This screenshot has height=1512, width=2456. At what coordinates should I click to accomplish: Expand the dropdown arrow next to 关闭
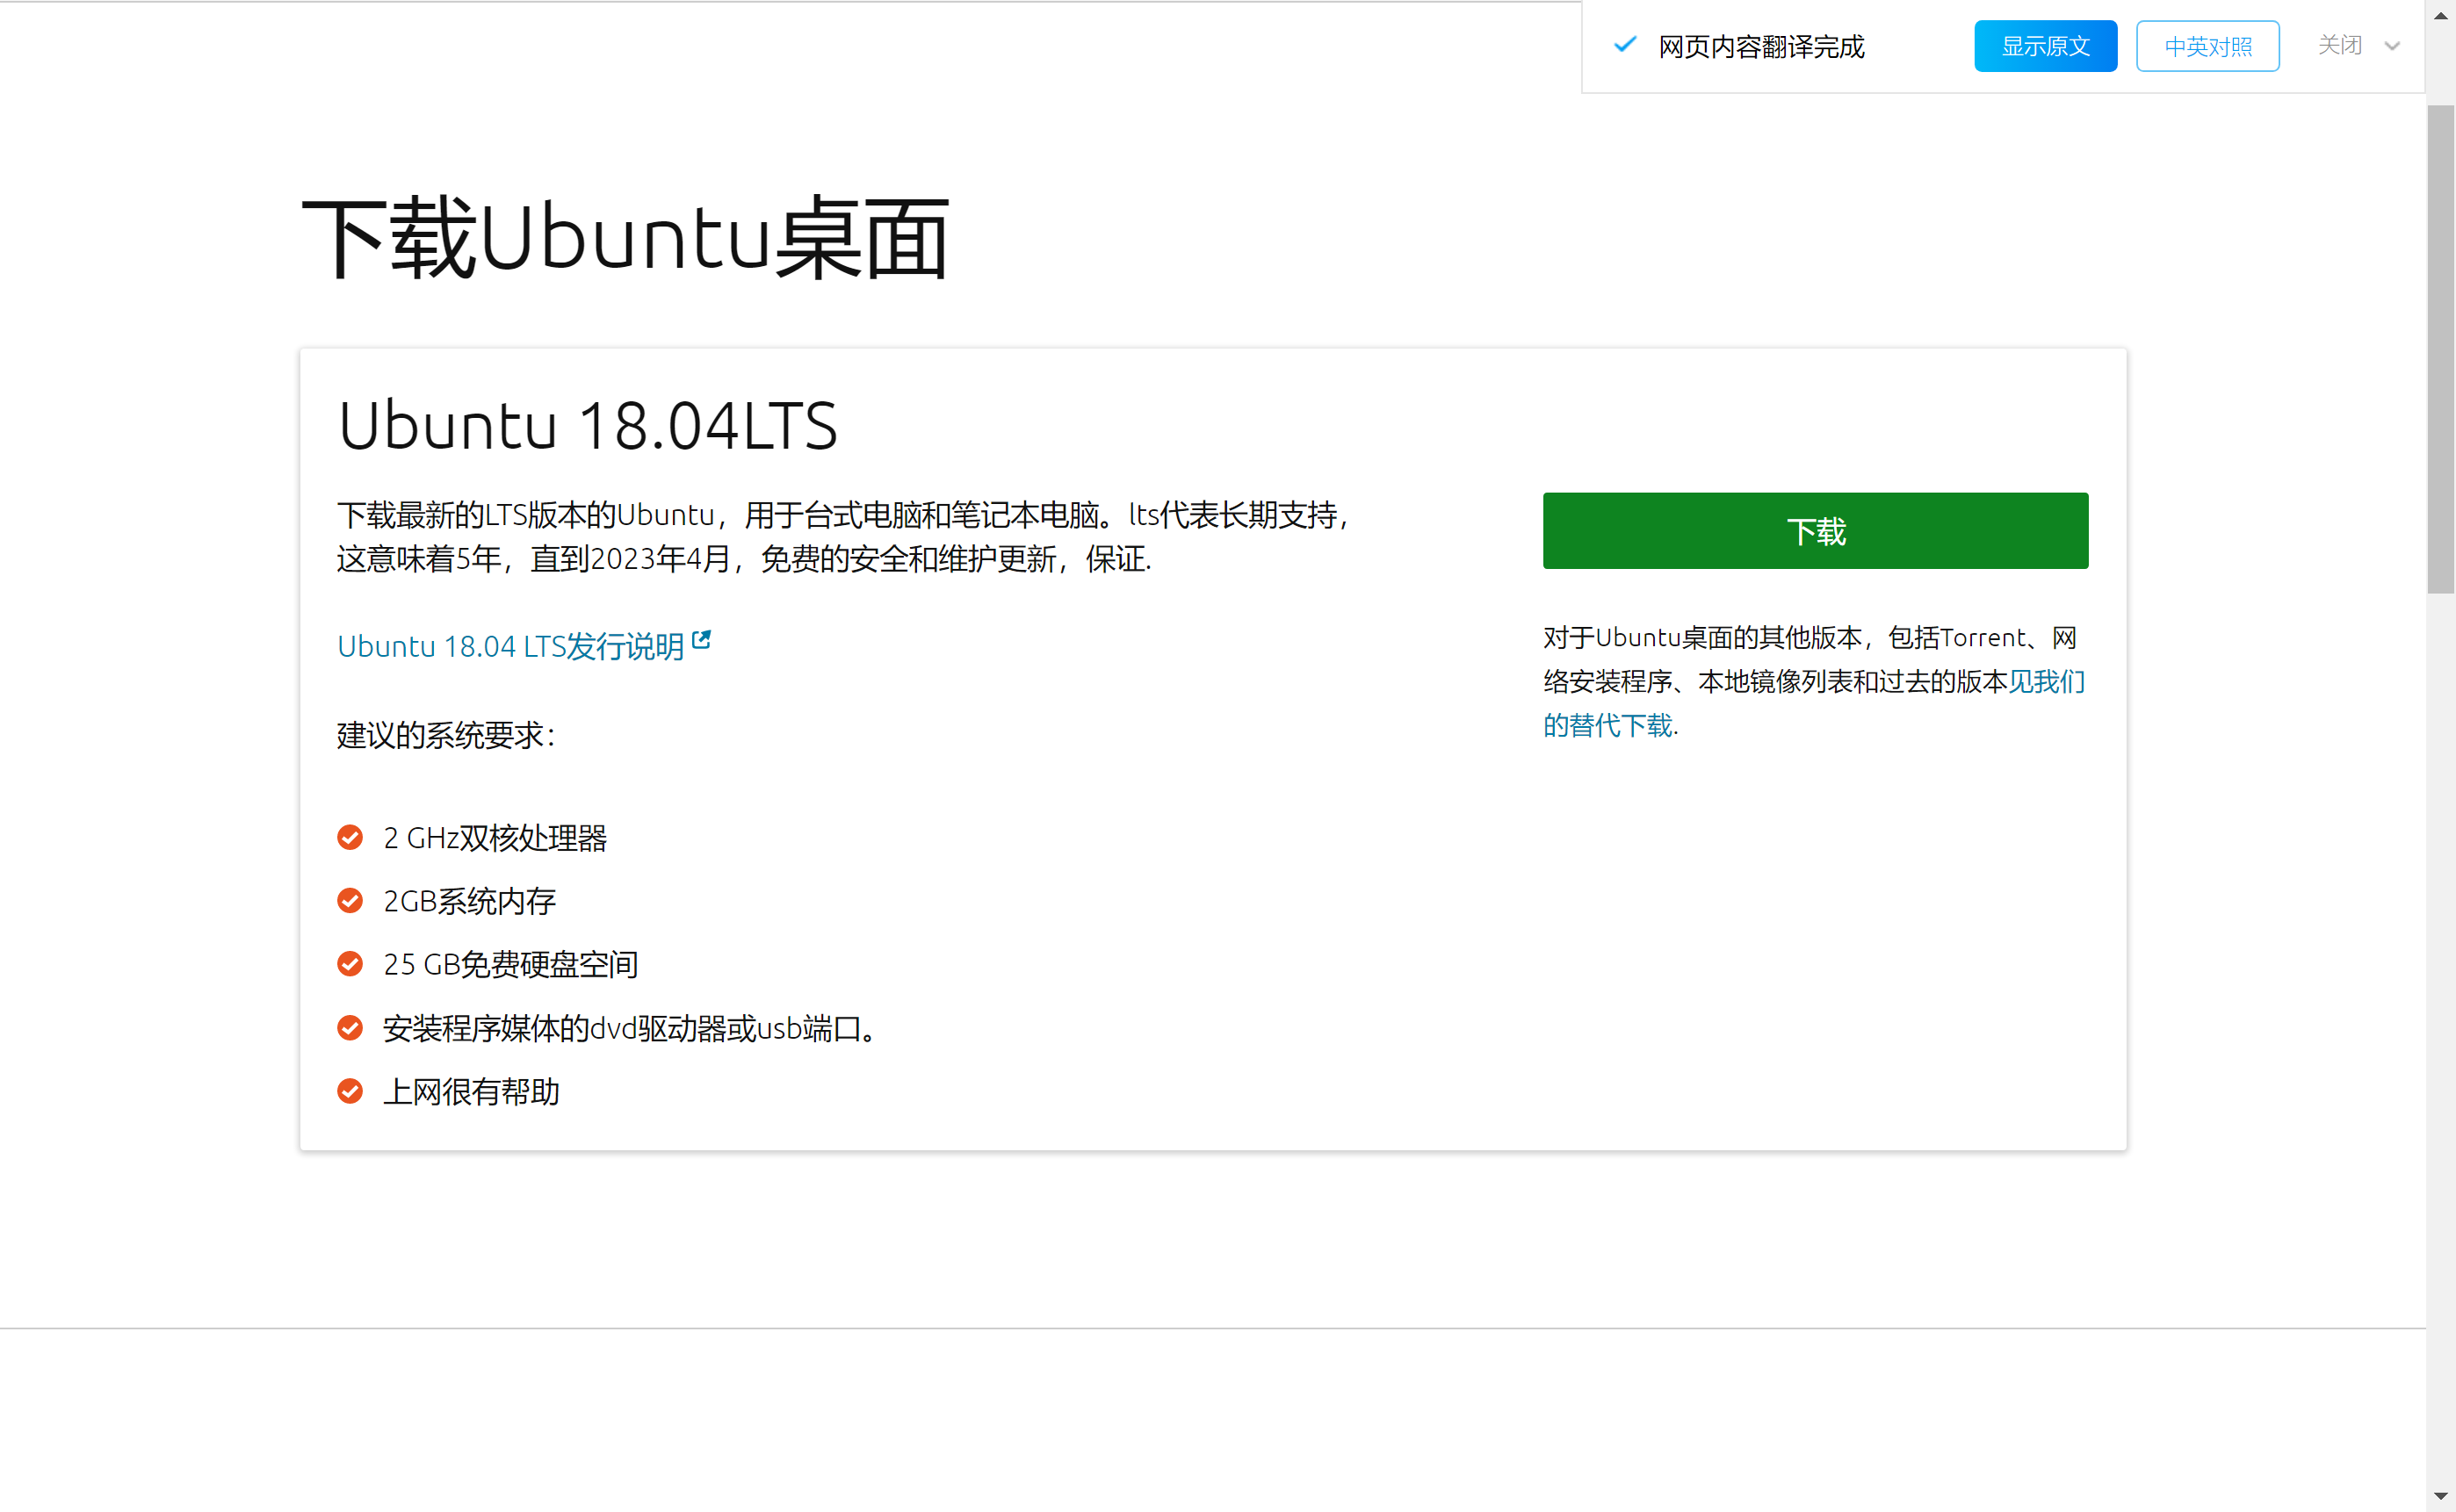(x=2391, y=46)
